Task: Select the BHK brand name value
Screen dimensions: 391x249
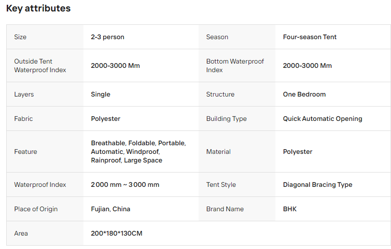Action: click(290, 209)
